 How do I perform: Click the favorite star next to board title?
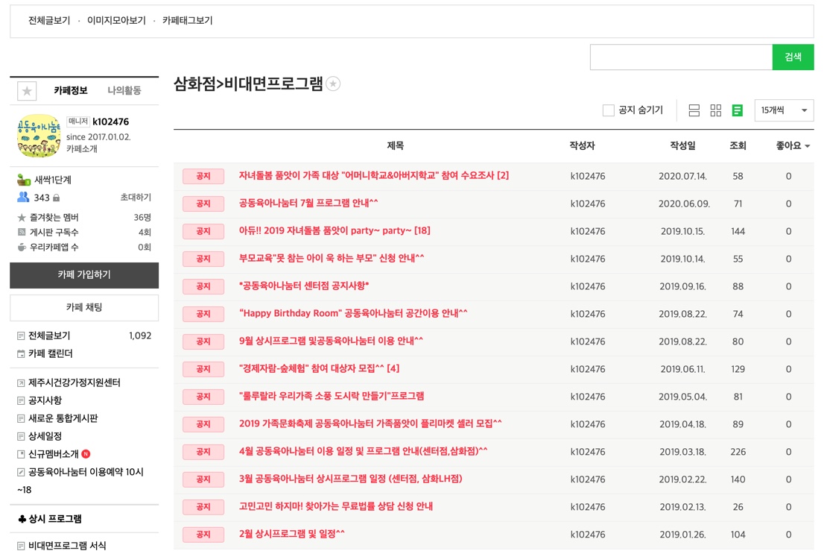pos(334,84)
